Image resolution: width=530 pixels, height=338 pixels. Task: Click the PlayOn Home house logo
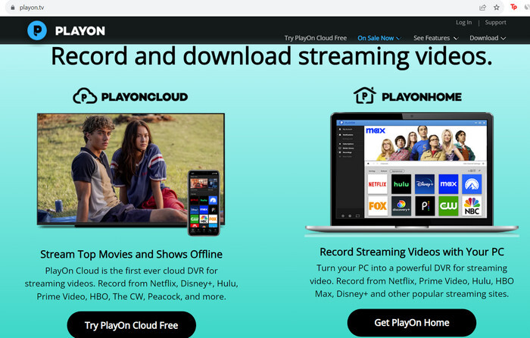(366, 96)
